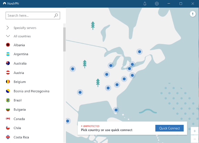
Task: Click the Australia flag icon
Action: point(8,63)
